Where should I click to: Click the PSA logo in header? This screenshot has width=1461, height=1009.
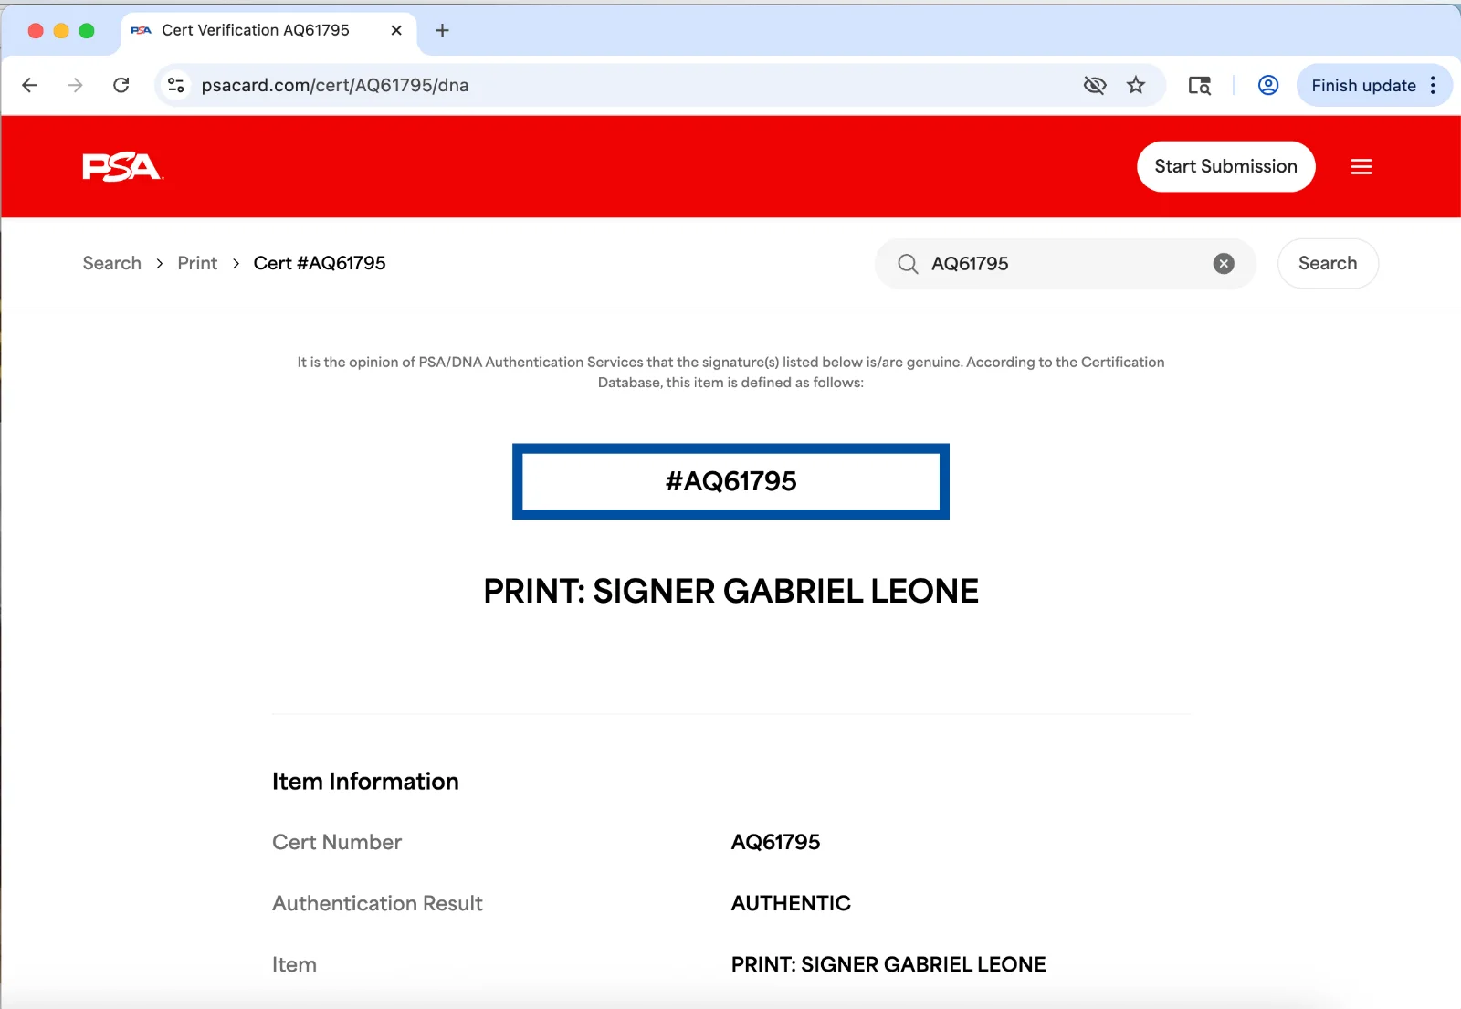point(122,167)
